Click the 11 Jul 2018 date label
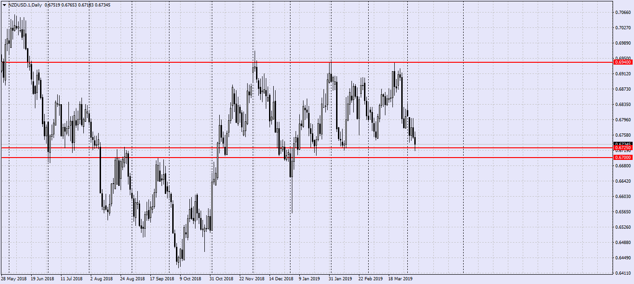Screen dimensions: 634x284 pos(72,279)
